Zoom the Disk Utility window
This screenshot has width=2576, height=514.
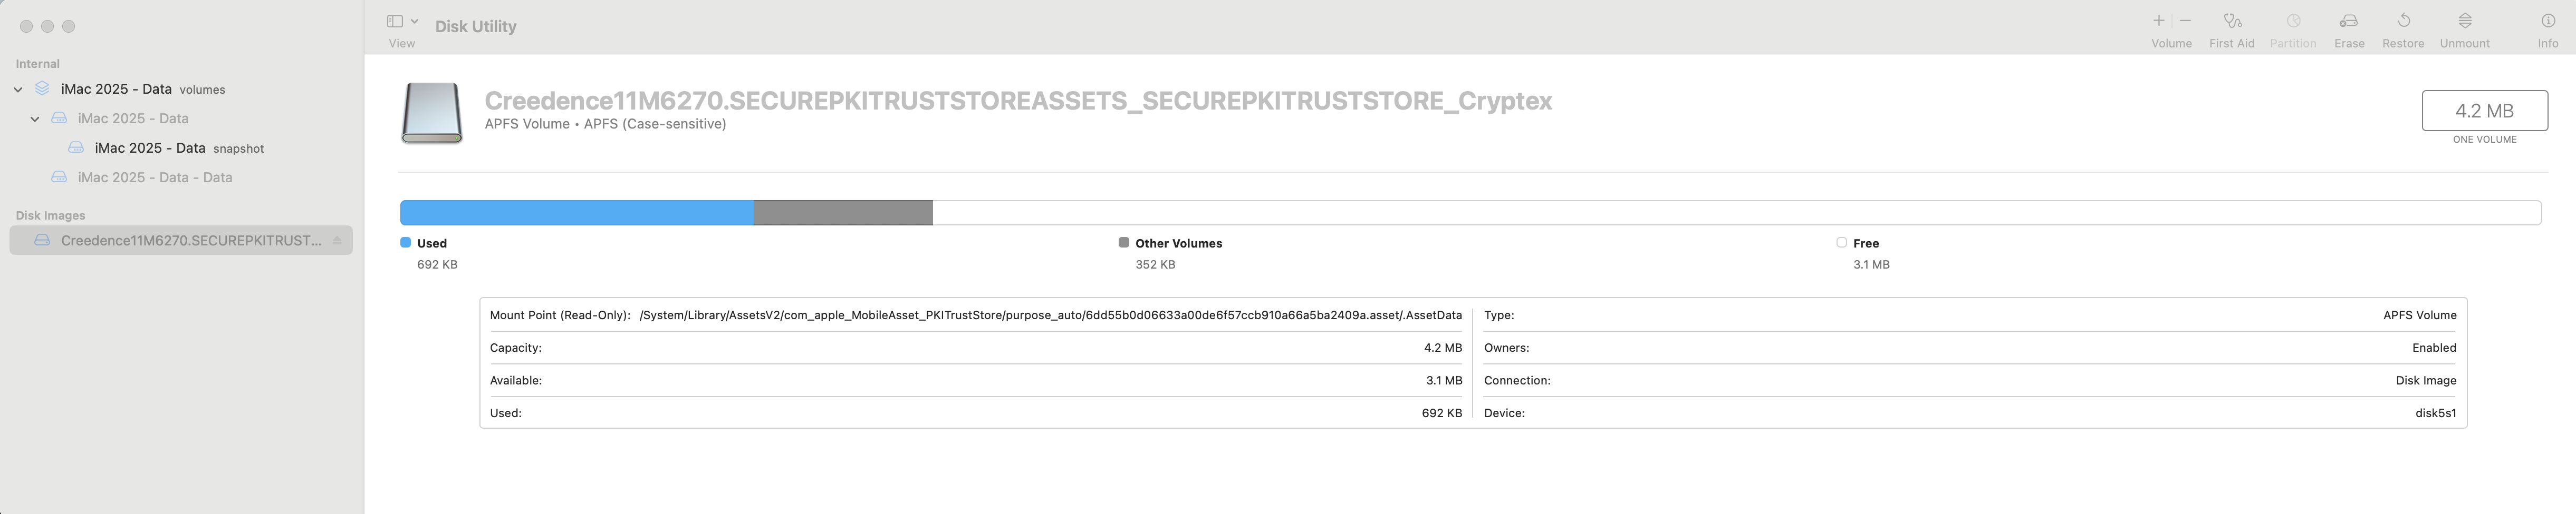[68, 26]
